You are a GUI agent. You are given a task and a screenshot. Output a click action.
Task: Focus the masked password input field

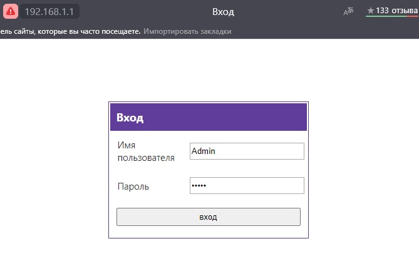tap(246, 186)
